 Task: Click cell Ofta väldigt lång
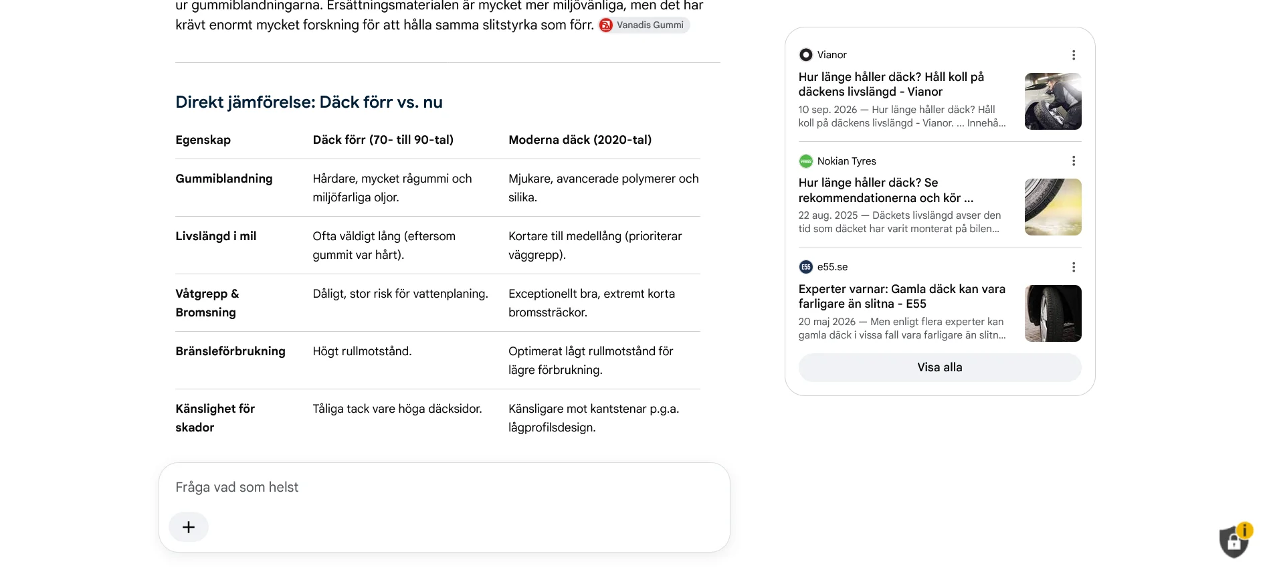384,246
